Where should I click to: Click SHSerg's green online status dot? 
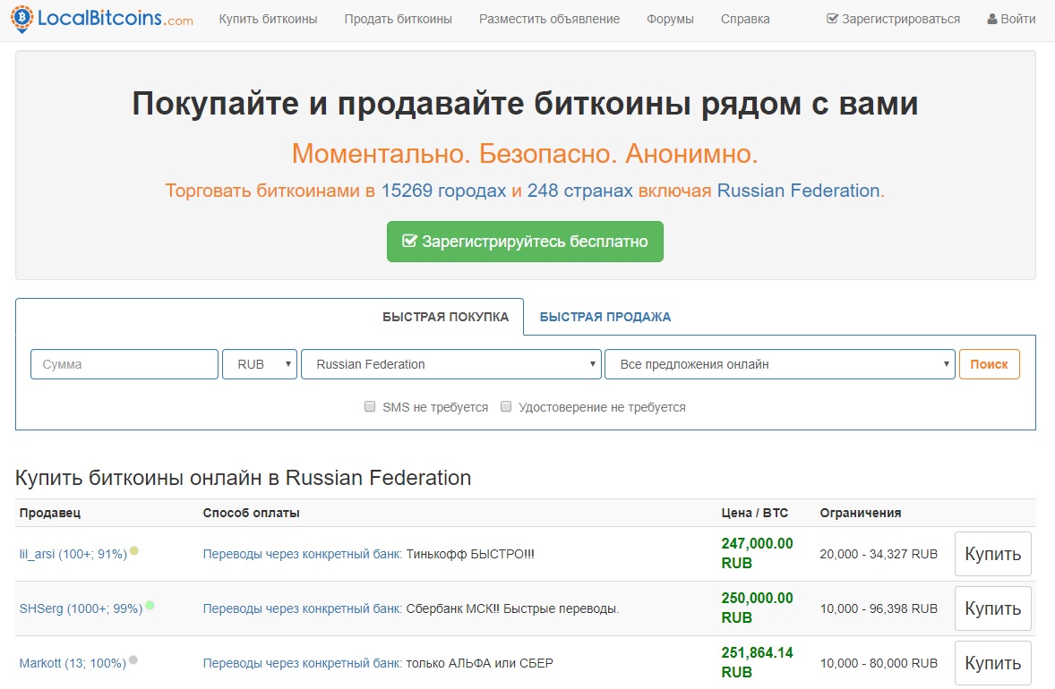pyautogui.click(x=150, y=606)
